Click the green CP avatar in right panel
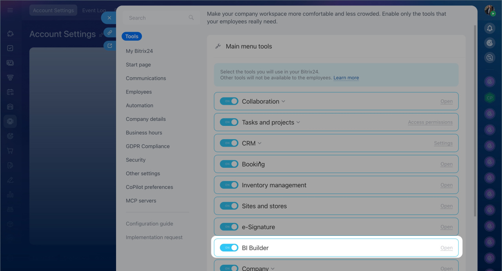The width and height of the screenshot is (502, 271). tap(489, 98)
